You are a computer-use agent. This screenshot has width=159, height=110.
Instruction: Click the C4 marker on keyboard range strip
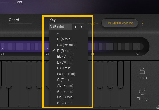(2, 54)
